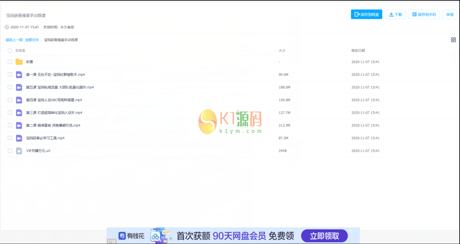Click the 失效时间：永久有效 label
Image resolution: width=460 pixels, height=244 pixels.
[x=59, y=27]
